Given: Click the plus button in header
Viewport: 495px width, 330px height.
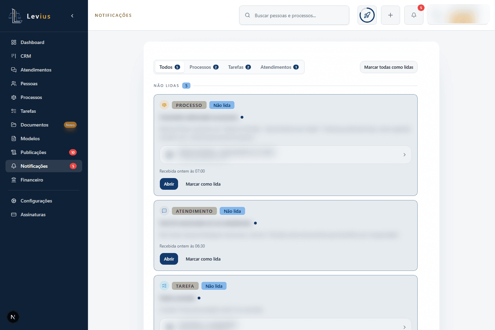Looking at the screenshot, I should point(390,15).
